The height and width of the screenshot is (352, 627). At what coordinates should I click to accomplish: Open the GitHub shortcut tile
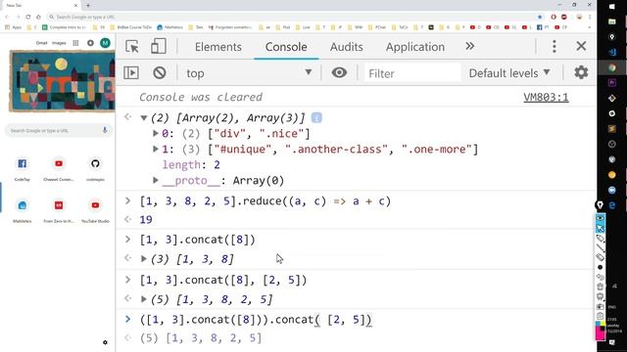(95, 168)
